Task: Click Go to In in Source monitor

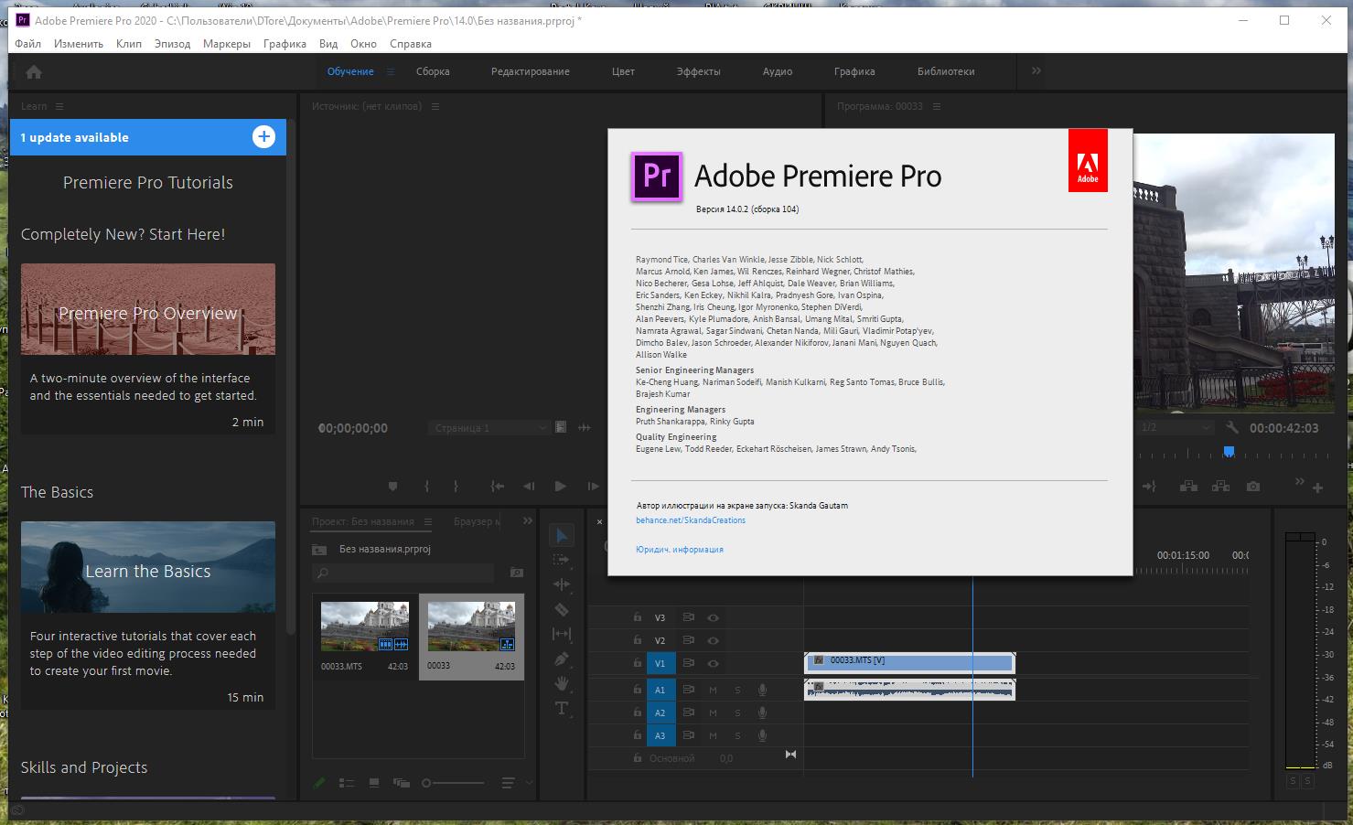Action: pos(497,487)
